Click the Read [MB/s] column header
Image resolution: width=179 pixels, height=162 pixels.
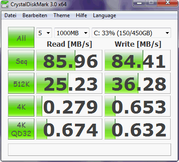pos(69,44)
